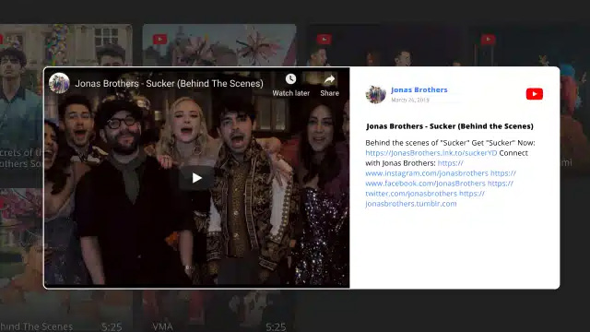The image size is (590, 332).
Task: Select the top-left background video thumbnail
Action: click(66, 45)
